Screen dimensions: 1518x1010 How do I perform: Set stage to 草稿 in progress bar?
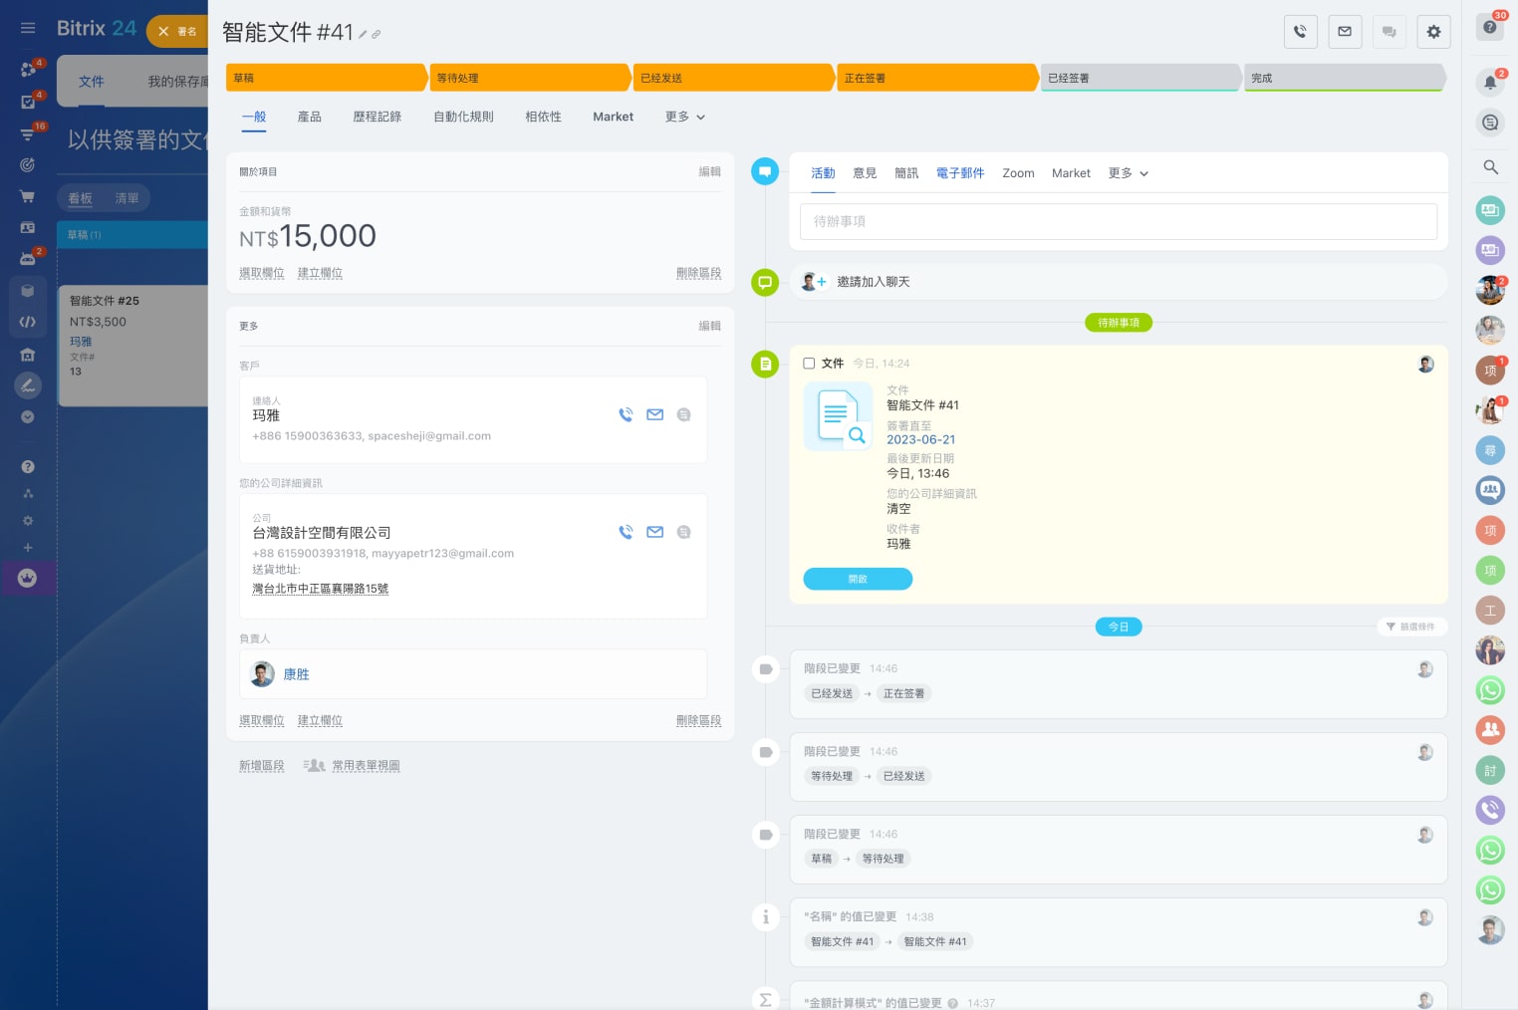(x=327, y=78)
